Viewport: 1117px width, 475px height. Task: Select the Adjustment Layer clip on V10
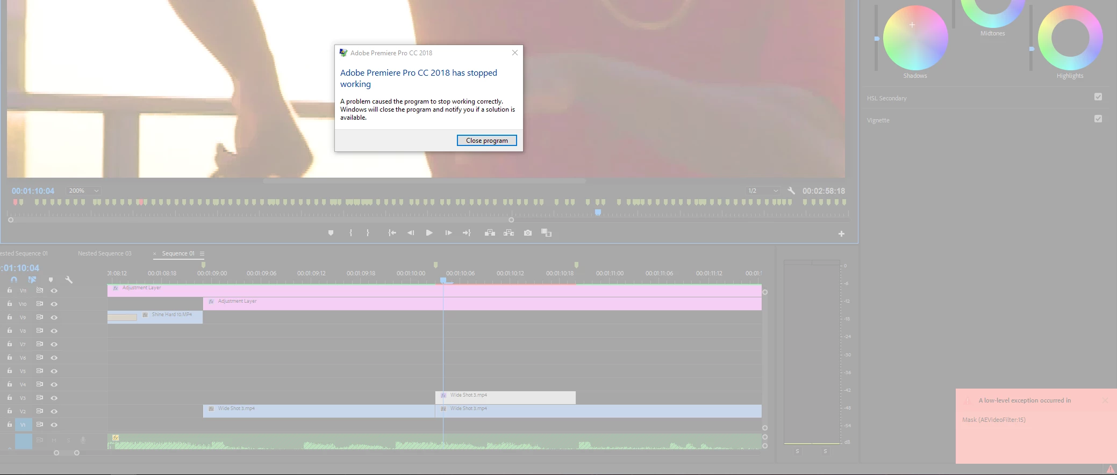coord(482,304)
